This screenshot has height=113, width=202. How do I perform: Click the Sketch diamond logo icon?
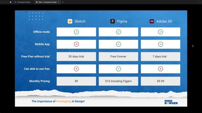70,21
